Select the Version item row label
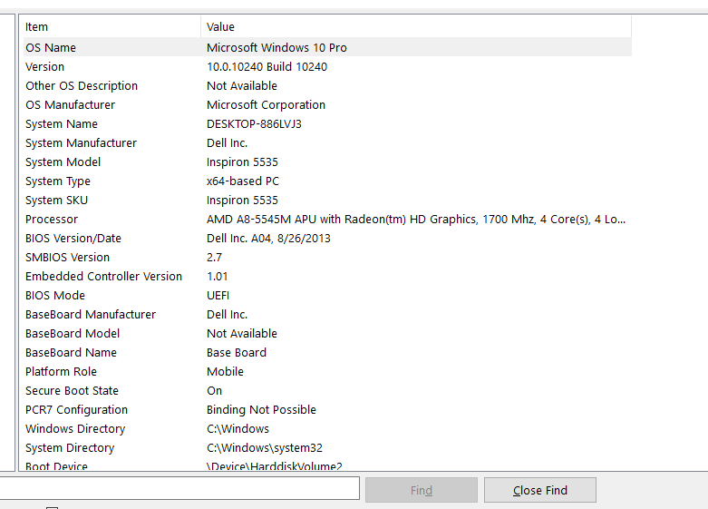This screenshot has width=708, height=509. tap(44, 66)
